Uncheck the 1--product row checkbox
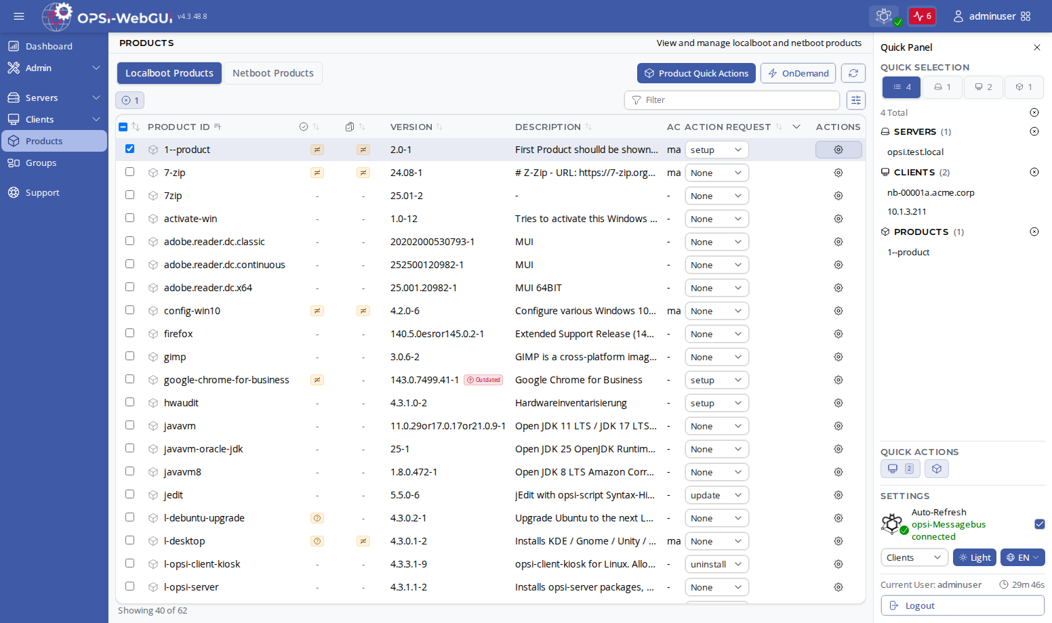Image resolution: width=1052 pixels, height=623 pixels. (130, 149)
